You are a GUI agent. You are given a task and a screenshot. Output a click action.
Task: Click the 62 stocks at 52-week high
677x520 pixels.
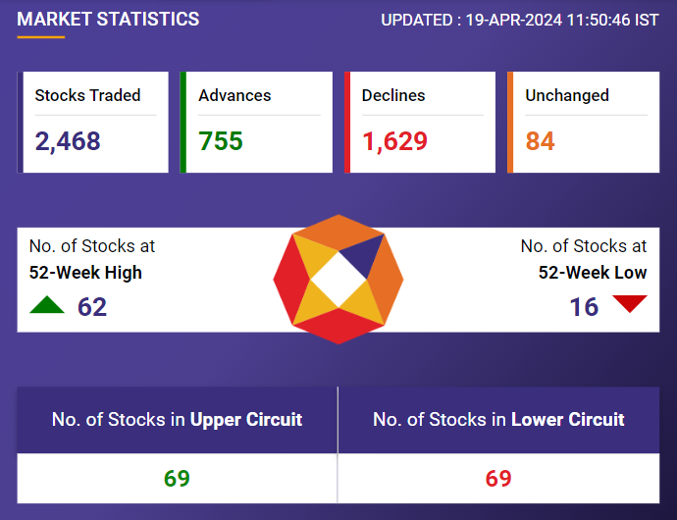[92, 307]
